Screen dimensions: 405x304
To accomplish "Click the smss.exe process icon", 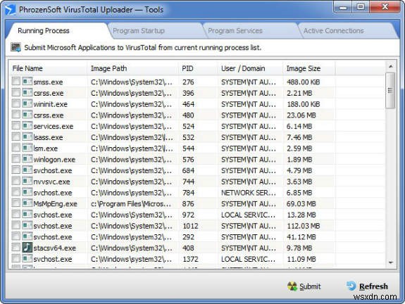I will pyautogui.click(x=27, y=82).
